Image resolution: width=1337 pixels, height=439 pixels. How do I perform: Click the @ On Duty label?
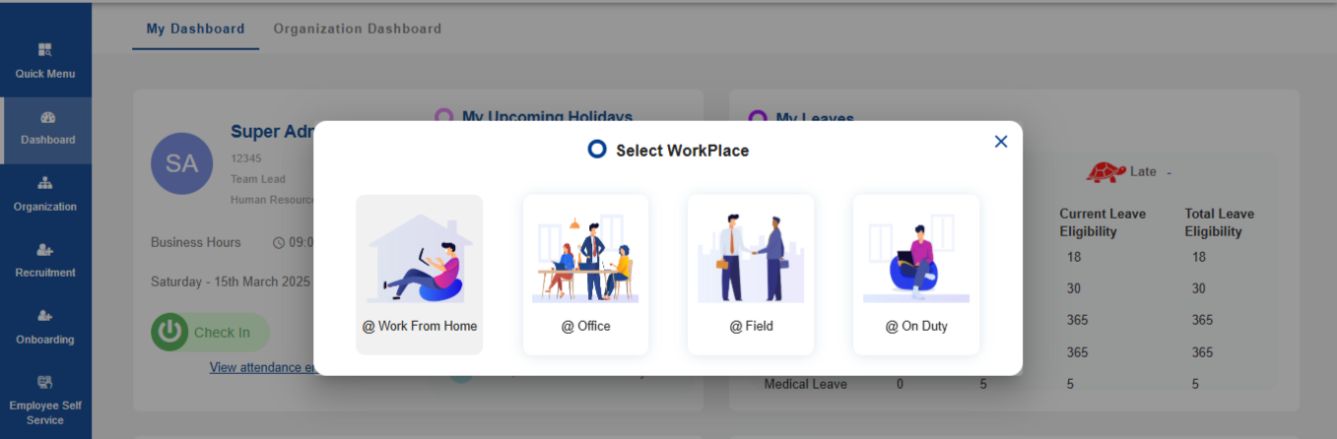(x=916, y=326)
